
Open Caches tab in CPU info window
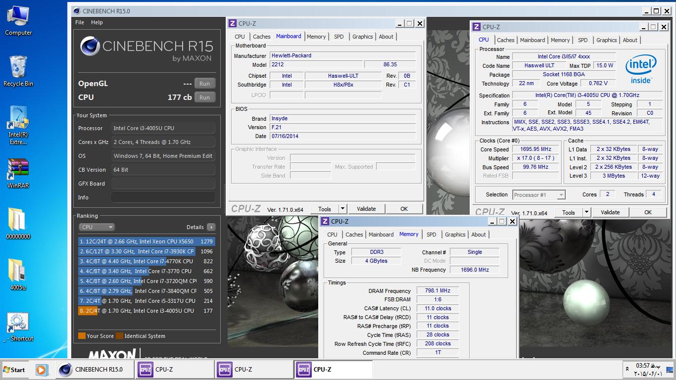[505, 40]
